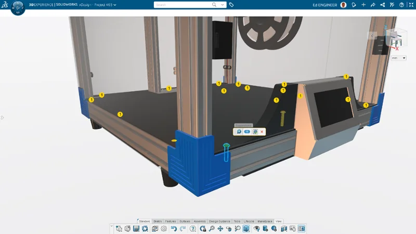Click the Save icon in bottom toolbar
This screenshot has width=416, height=234.
point(136,229)
